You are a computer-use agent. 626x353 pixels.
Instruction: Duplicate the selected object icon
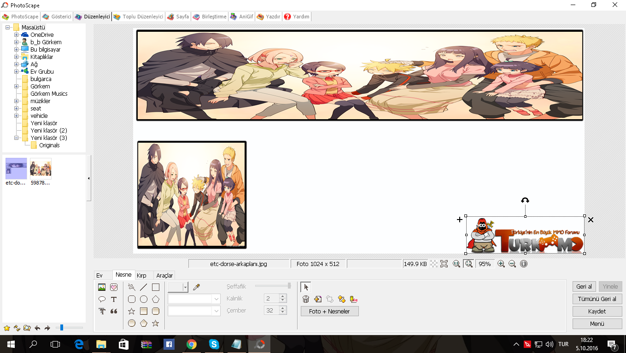click(318, 299)
